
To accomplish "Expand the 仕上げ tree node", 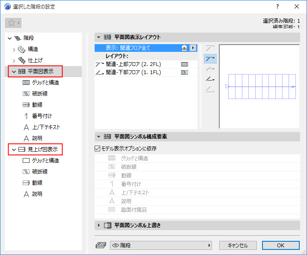I will click(x=14, y=61).
